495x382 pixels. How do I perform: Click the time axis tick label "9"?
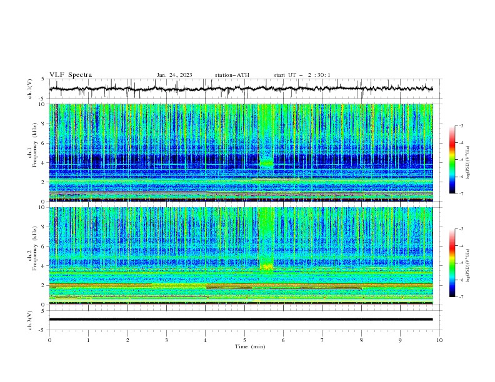400,340
